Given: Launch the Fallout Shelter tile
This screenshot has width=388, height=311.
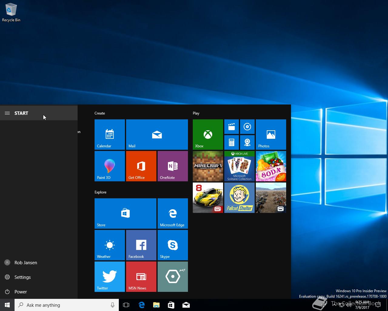Looking at the screenshot, I should 239,198.
